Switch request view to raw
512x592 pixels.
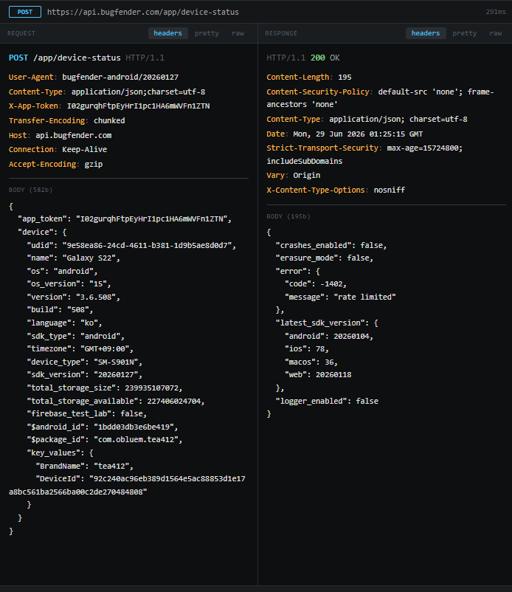pos(238,33)
